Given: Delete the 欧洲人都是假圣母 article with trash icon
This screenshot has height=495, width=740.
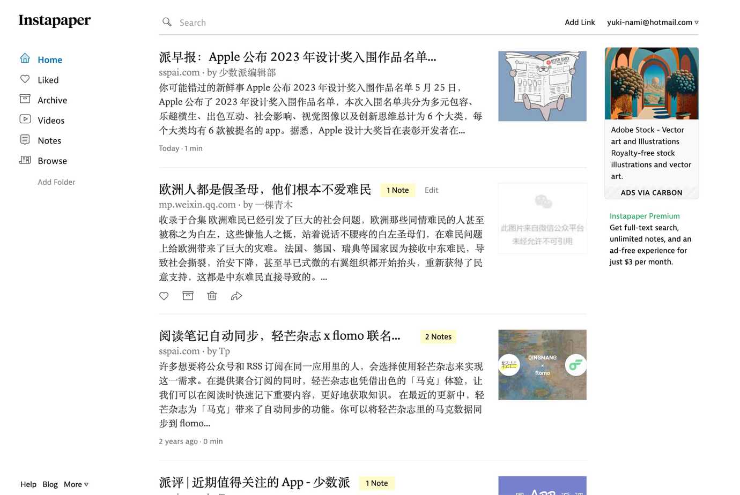Looking at the screenshot, I should (212, 296).
